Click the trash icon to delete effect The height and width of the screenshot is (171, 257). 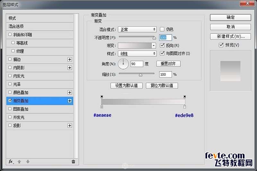point(73,162)
